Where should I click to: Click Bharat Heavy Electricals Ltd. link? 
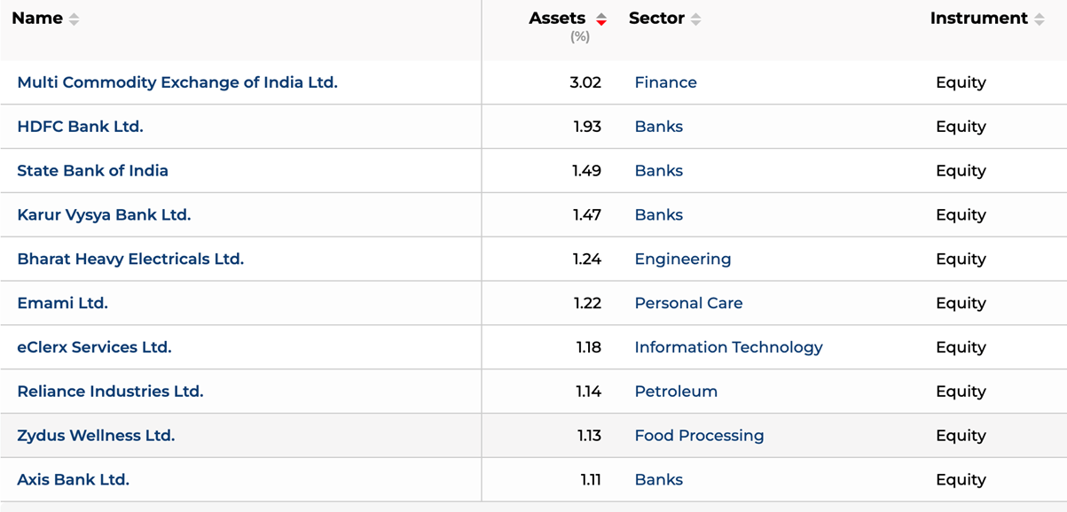point(130,260)
